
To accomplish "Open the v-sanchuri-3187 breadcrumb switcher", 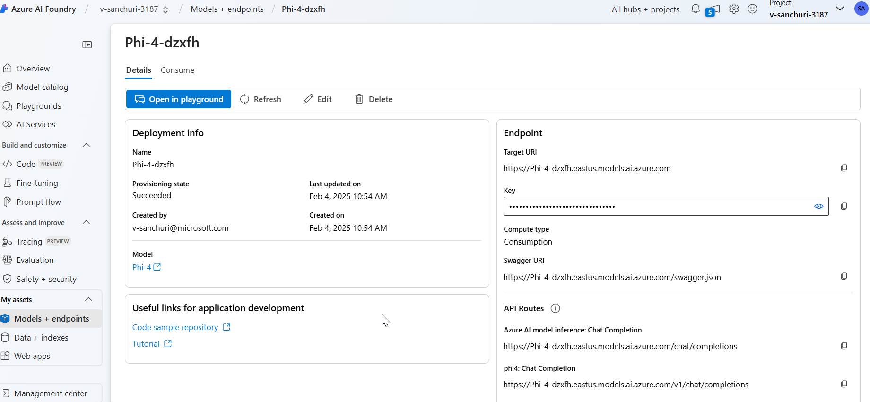I will (x=134, y=9).
